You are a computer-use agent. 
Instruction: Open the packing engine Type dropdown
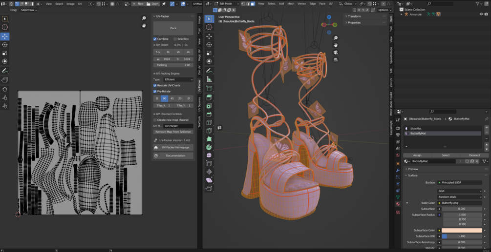pyautogui.click(x=178, y=79)
